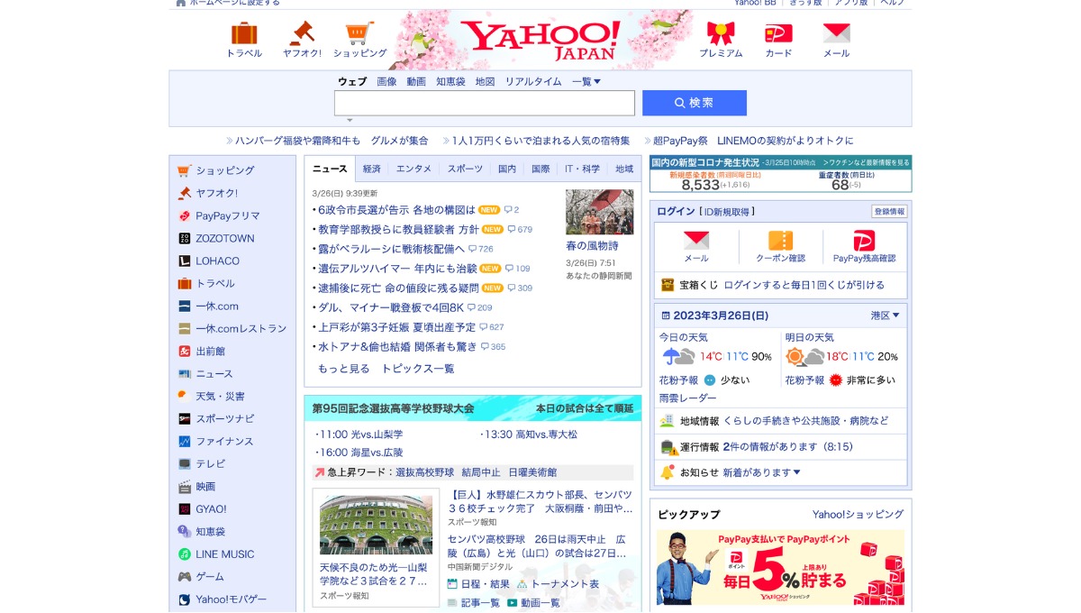Click inside the web search text field
The image size is (1081, 613).
[485, 103]
